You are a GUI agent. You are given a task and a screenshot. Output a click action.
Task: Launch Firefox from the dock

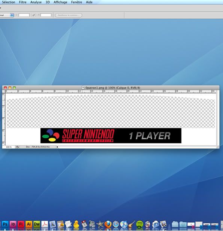(108, 224)
